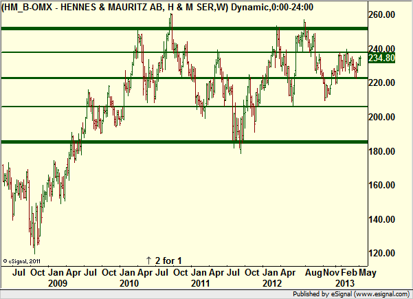This screenshot has width=413, height=299.
Task: Click the Aug month label on time axis
Action: click(313, 273)
